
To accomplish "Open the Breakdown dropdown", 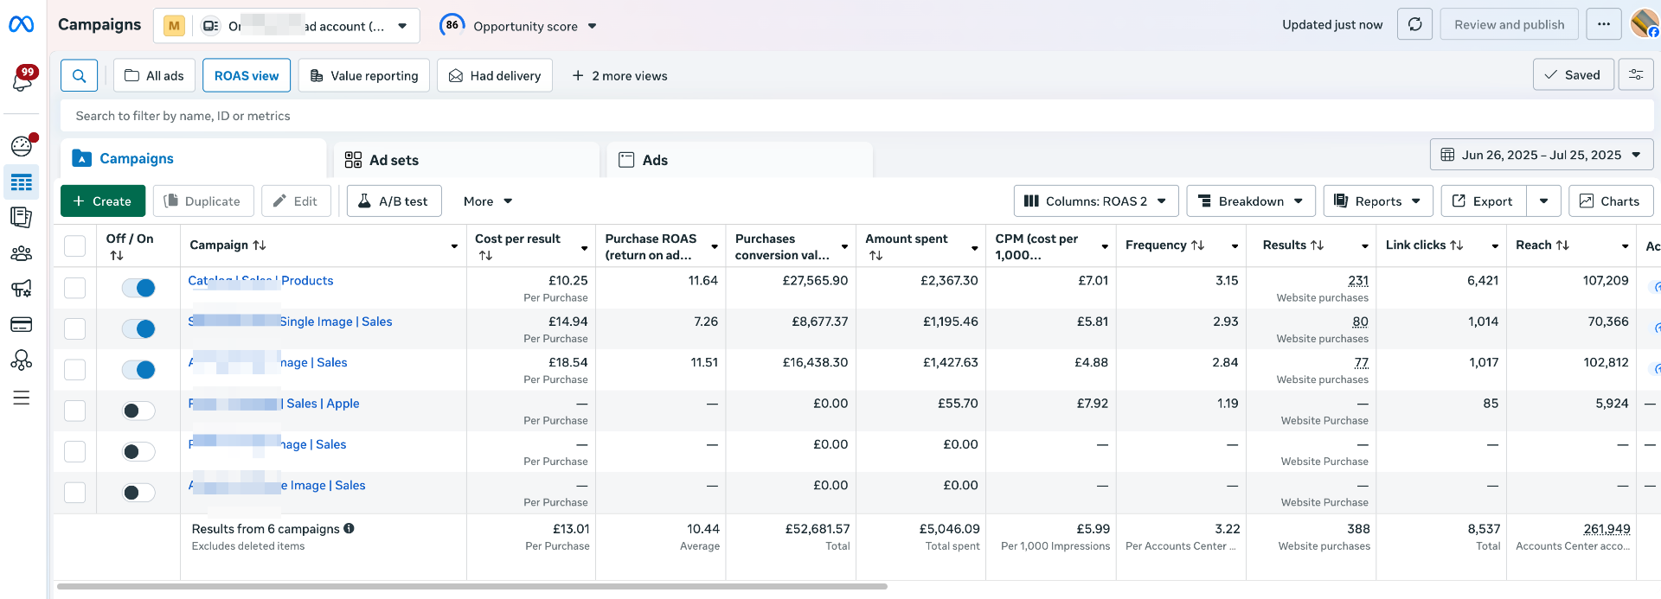I will tap(1250, 201).
